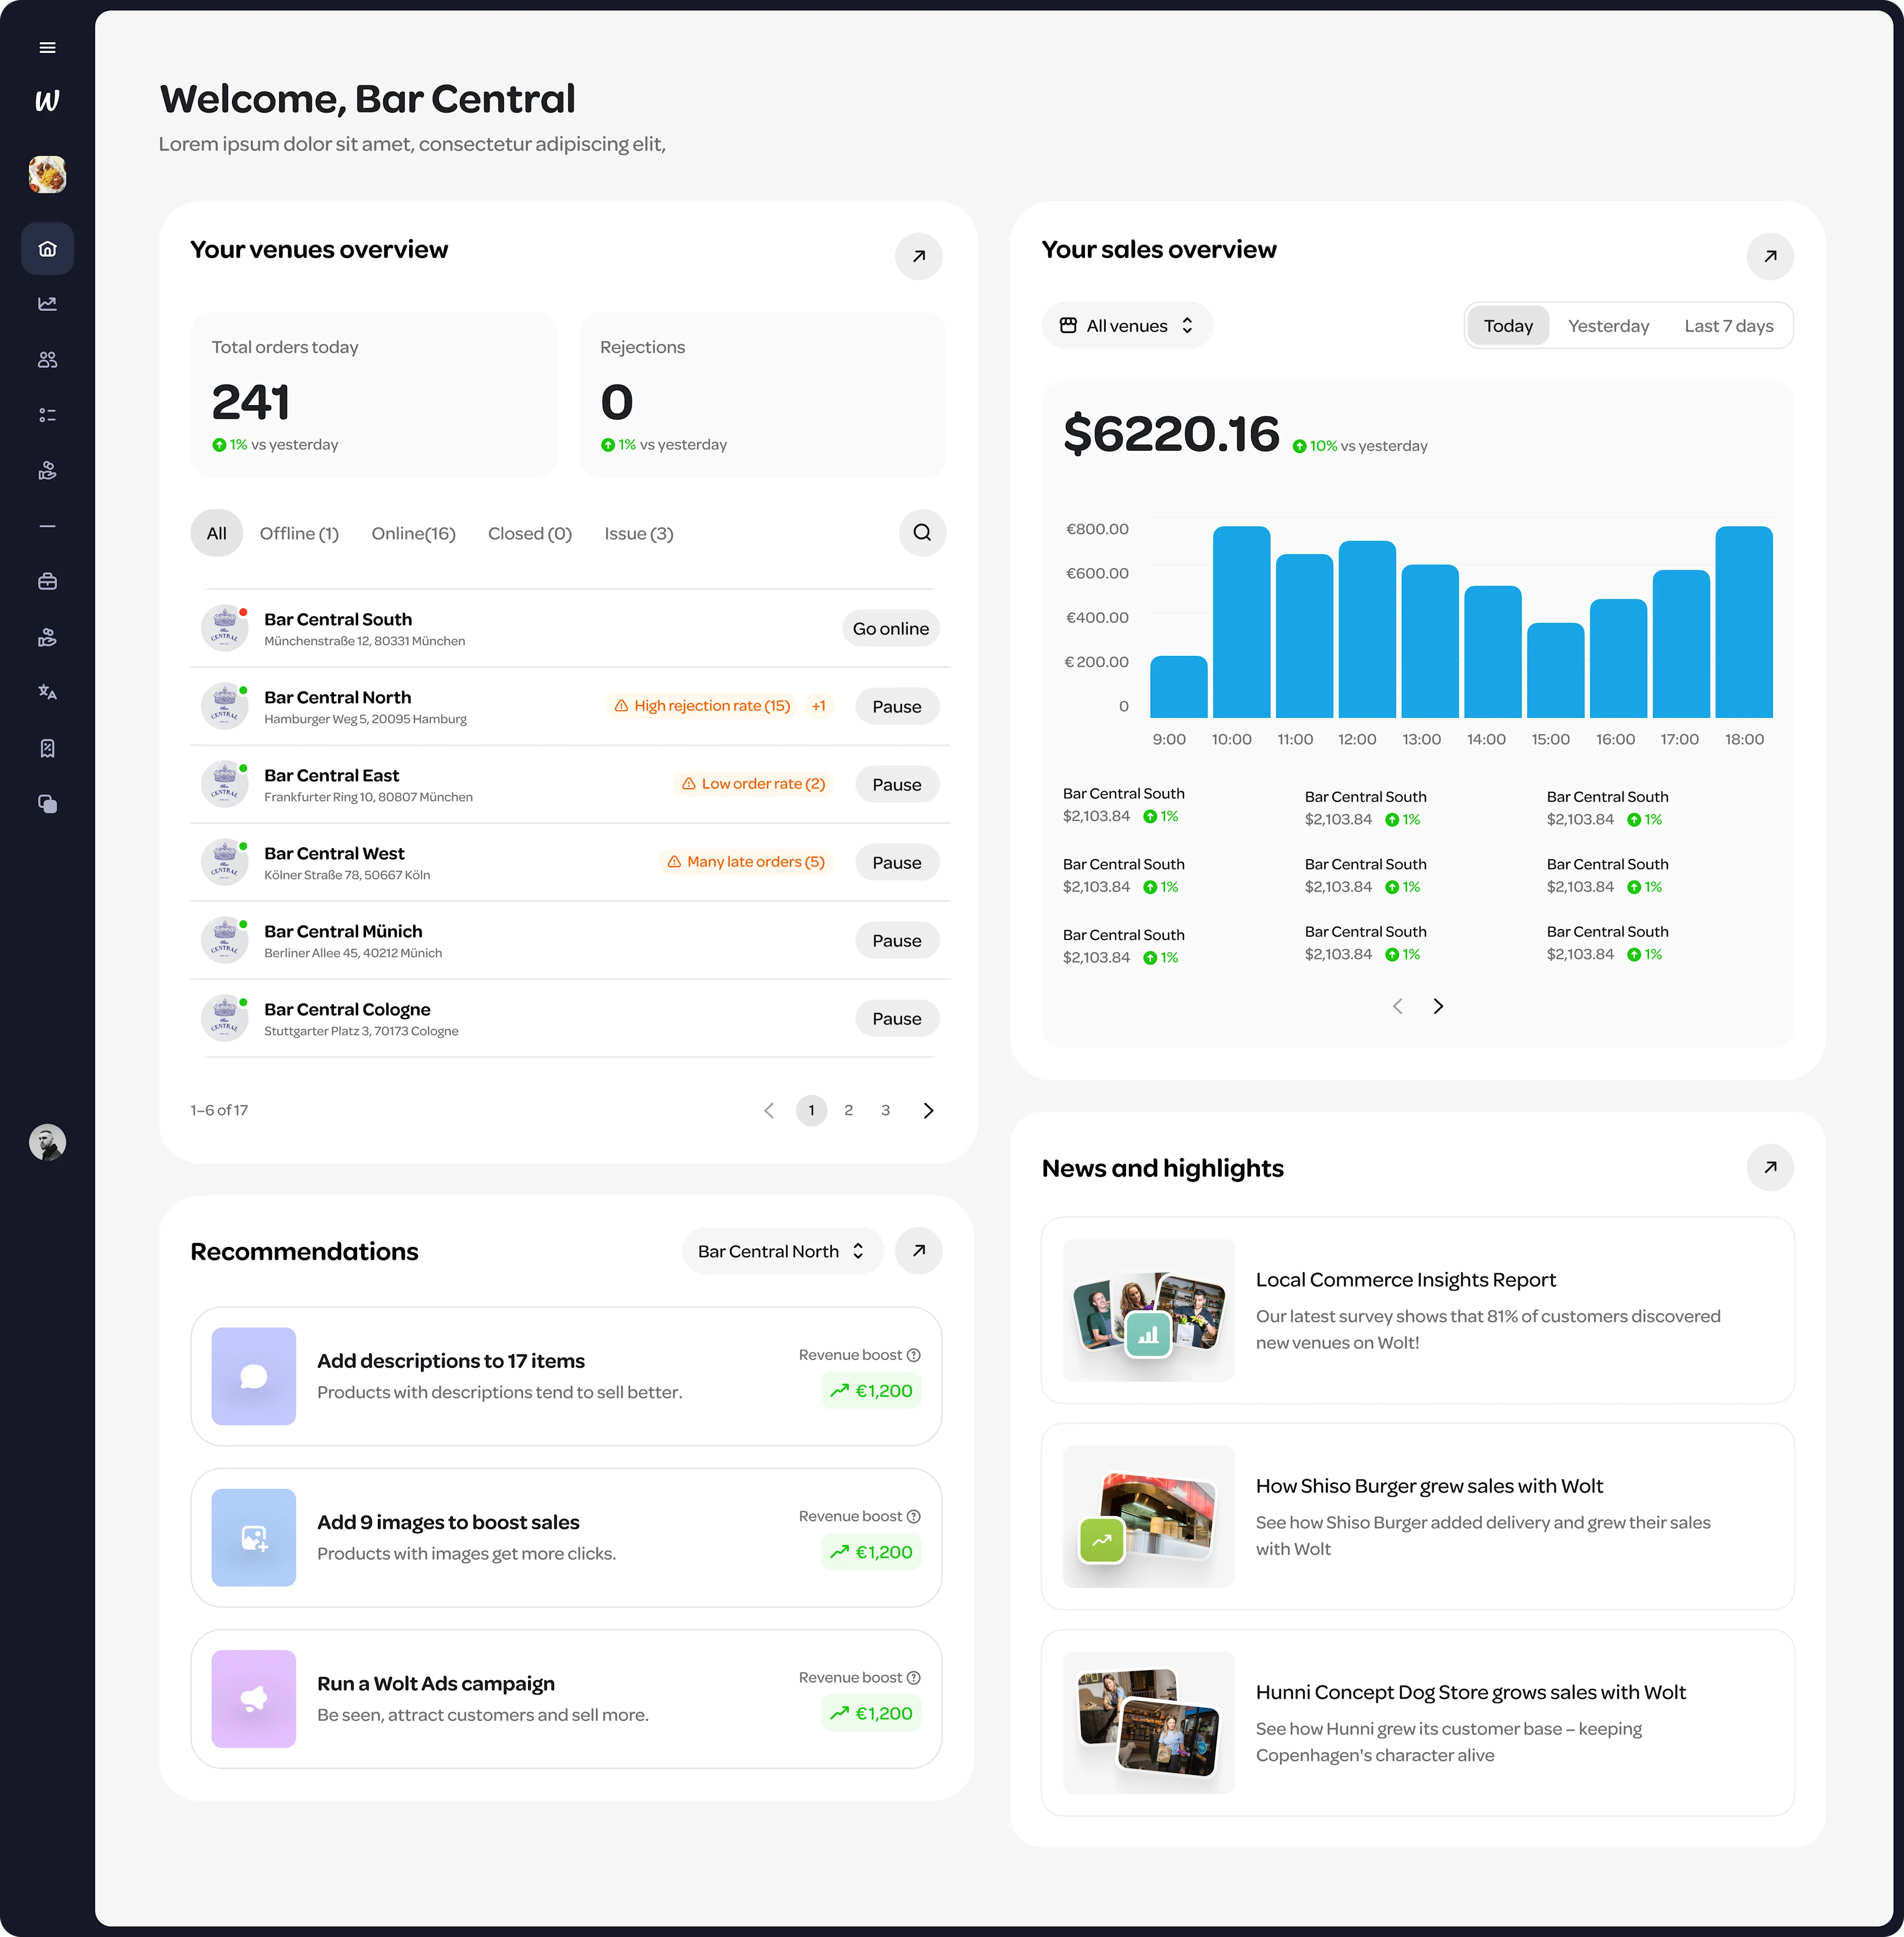Switch sales range to Yesterday
Screen dimensions: 1904x1937
(1608, 326)
